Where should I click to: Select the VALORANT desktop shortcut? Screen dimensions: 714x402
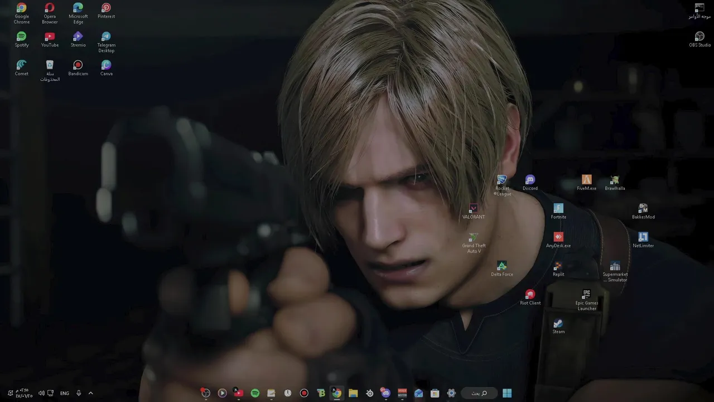474,211
